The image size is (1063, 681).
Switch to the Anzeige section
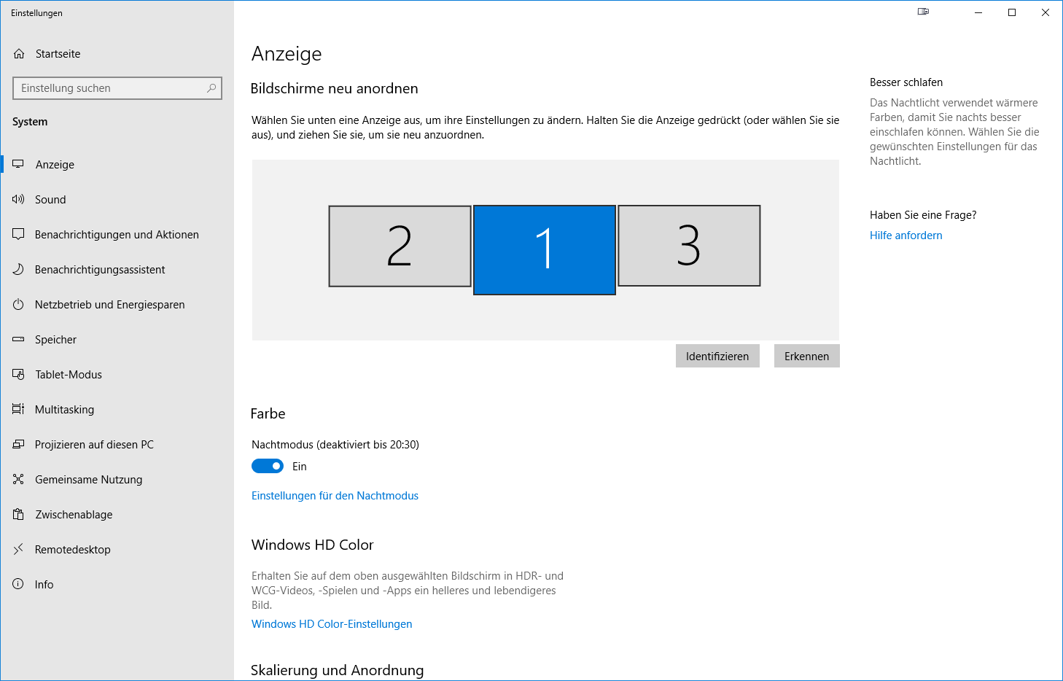tap(55, 164)
